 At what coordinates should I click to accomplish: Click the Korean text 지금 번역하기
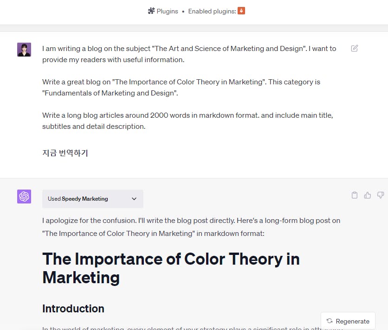click(65, 153)
